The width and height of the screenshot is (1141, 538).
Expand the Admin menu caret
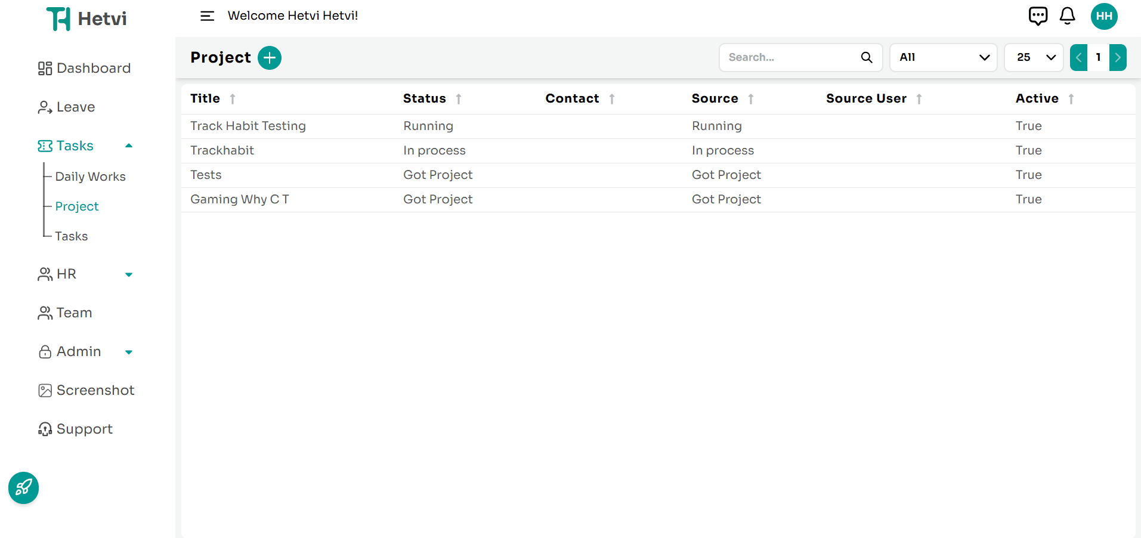click(x=129, y=353)
